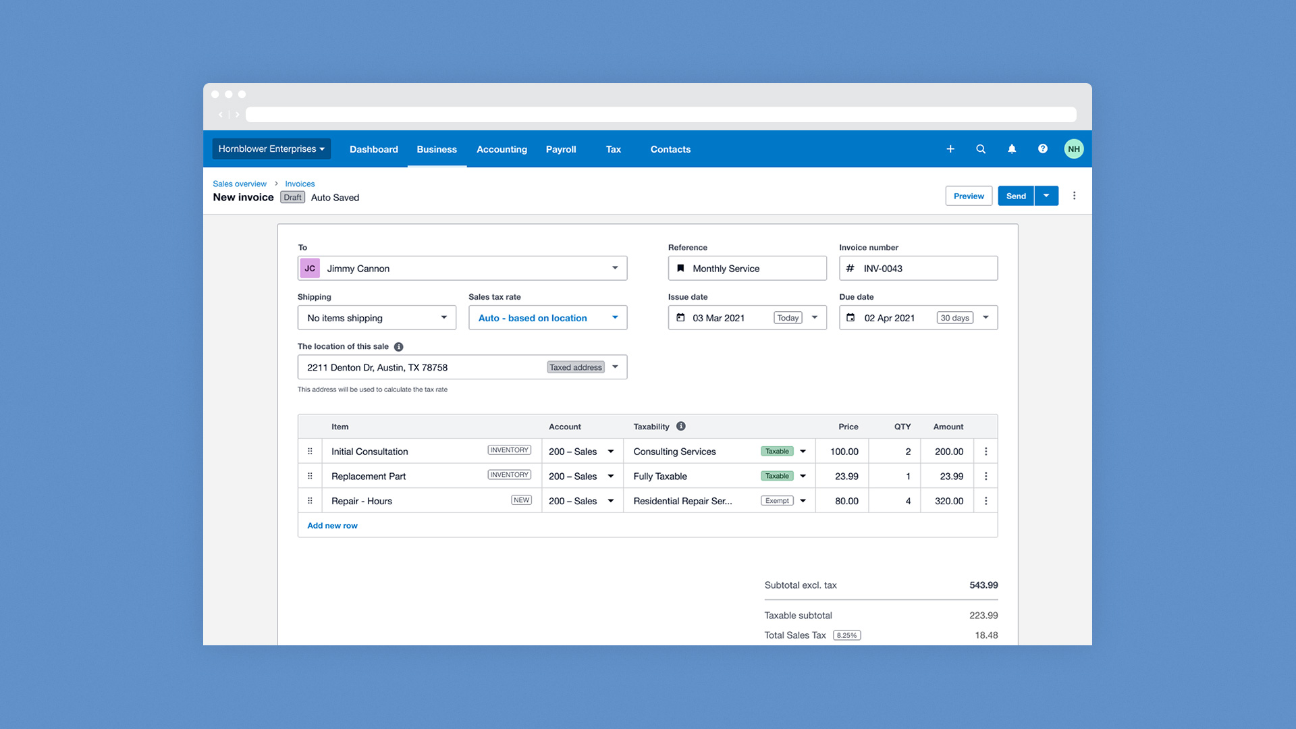This screenshot has height=729, width=1296.
Task: Click the bookmark icon in the Reference field
Action: 681,268
